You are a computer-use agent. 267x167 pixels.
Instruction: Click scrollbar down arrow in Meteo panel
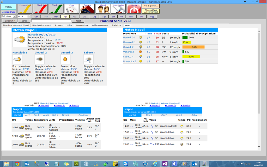(x=259, y=146)
